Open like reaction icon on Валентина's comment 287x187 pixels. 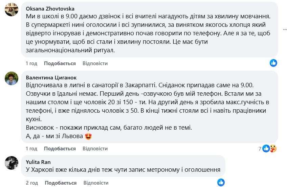point(267,148)
